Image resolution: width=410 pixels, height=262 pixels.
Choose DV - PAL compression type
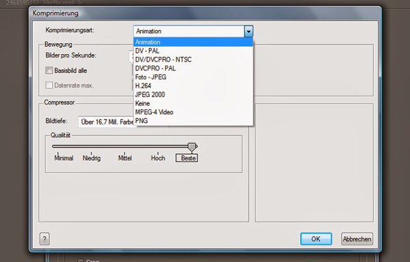click(193, 51)
